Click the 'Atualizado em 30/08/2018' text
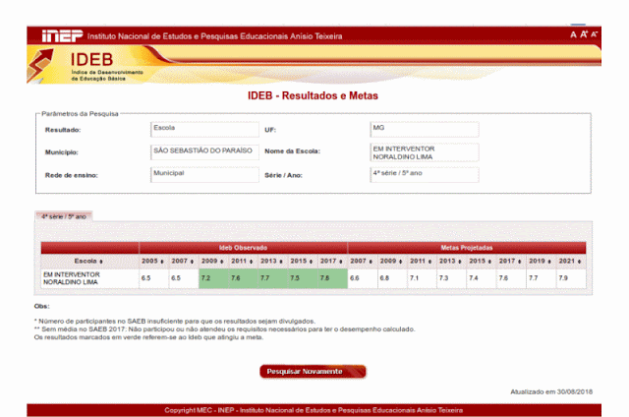 click(551, 391)
